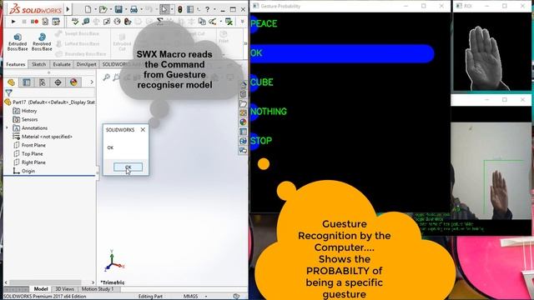Run a macro with the play icon
534x300 pixels.
[x=13, y=22]
